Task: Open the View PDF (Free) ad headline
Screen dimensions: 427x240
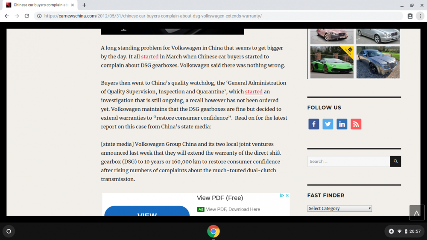Action: tap(220, 198)
